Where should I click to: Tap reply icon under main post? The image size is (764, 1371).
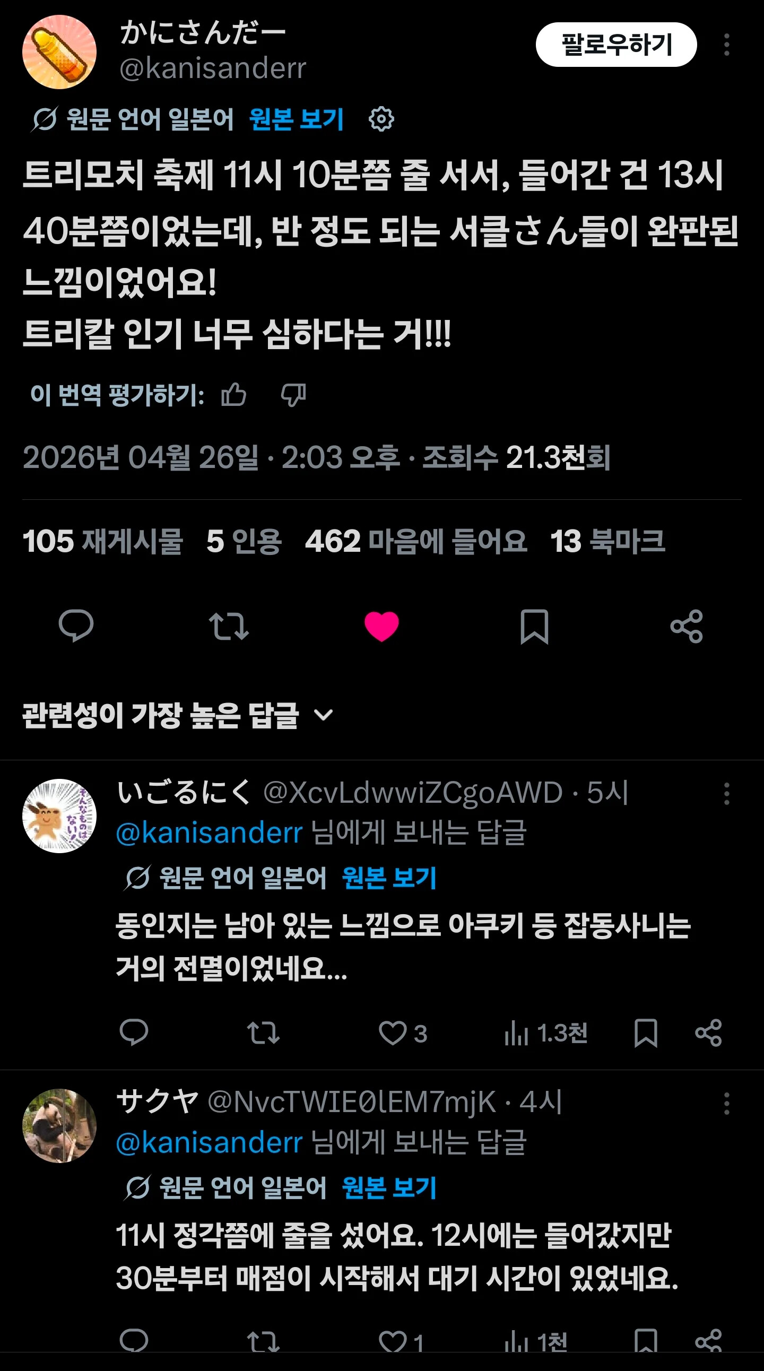[76, 626]
